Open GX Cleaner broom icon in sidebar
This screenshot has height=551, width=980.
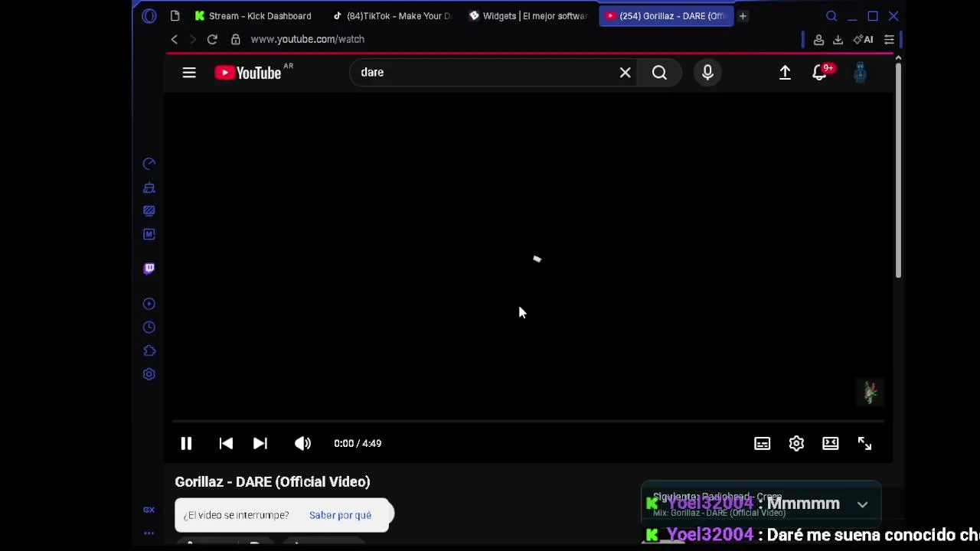point(149,187)
